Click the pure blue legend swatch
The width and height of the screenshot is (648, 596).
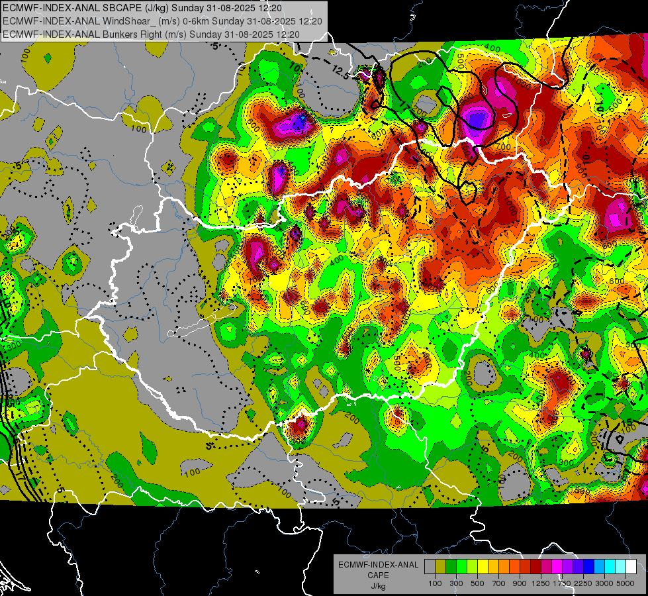(589, 567)
